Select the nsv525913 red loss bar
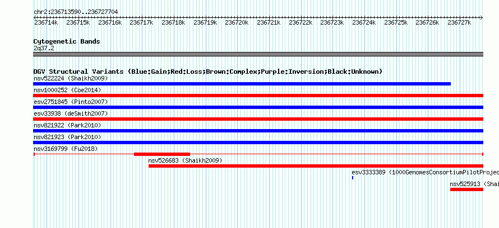 [x=466, y=189]
